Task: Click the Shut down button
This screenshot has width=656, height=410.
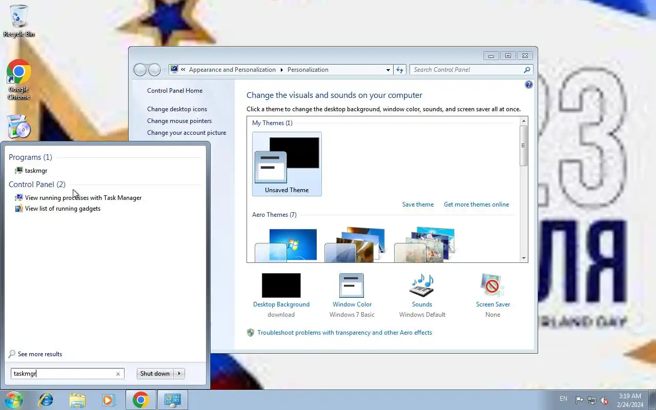Action: point(155,374)
